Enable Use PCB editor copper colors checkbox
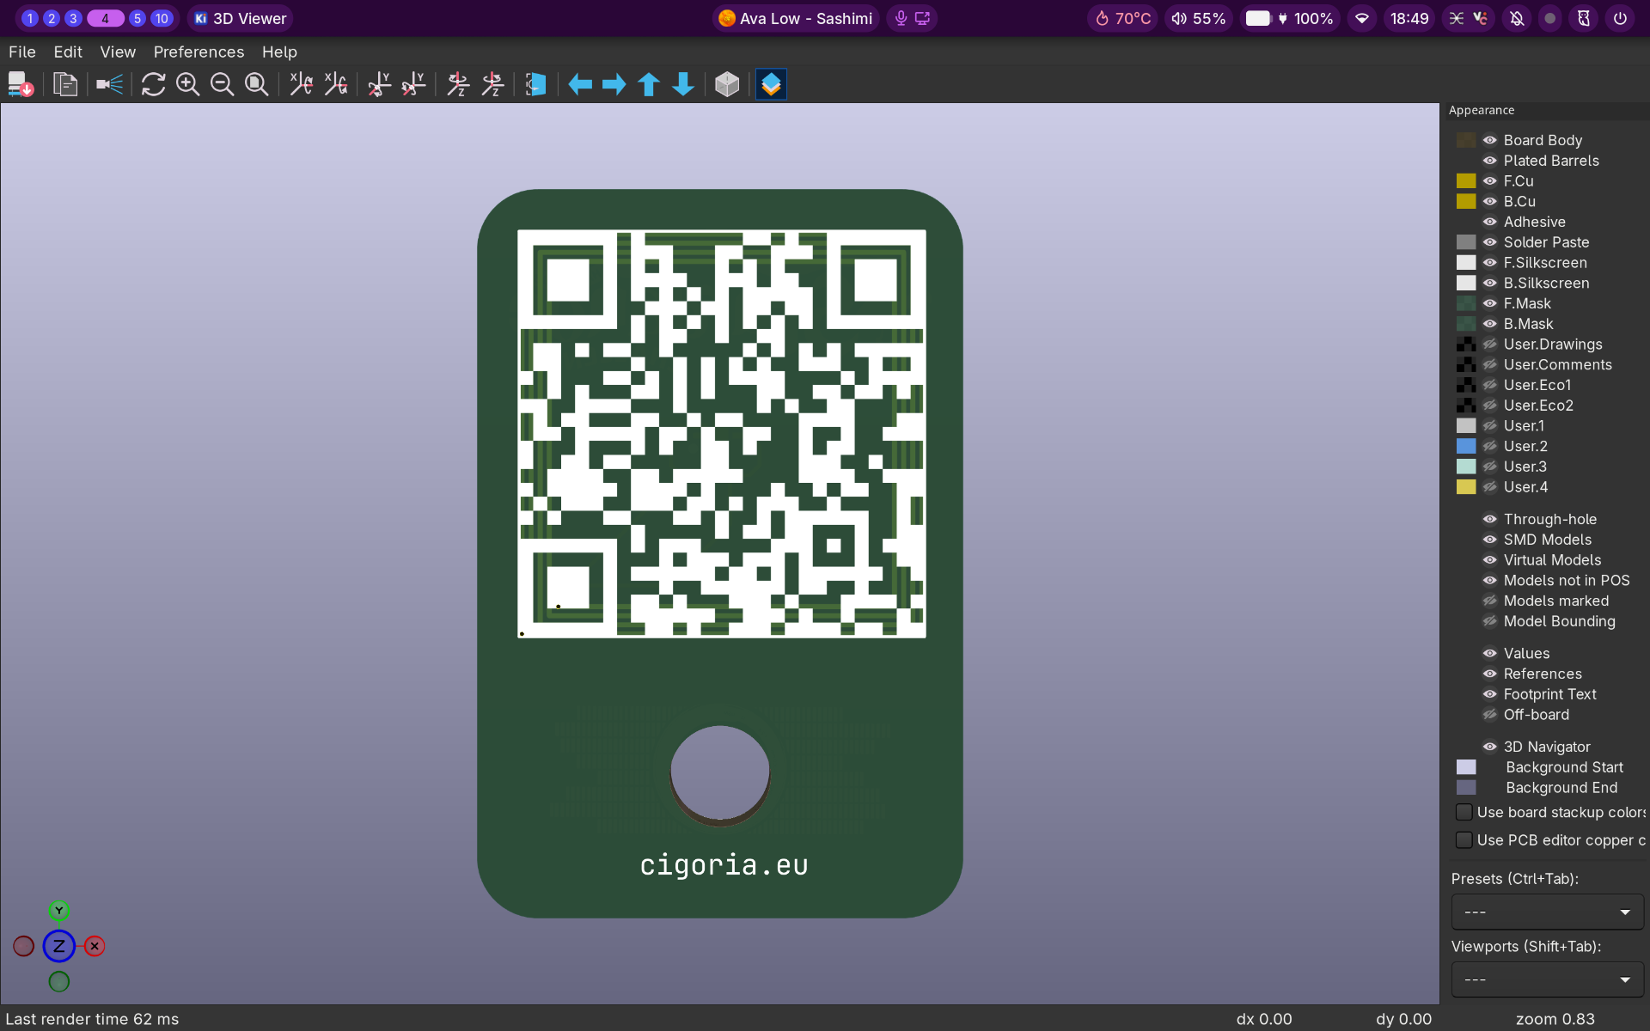The width and height of the screenshot is (1650, 1031). tap(1464, 839)
